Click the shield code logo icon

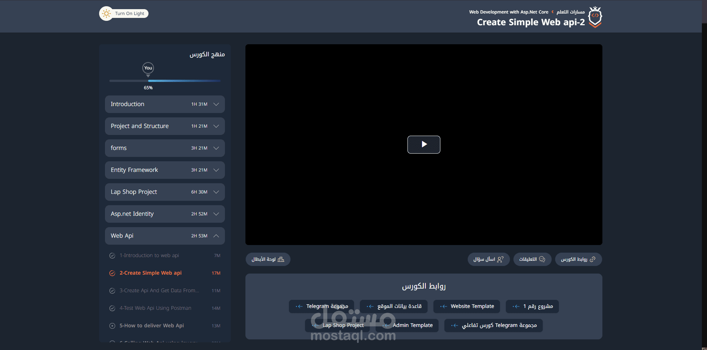coord(595,17)
